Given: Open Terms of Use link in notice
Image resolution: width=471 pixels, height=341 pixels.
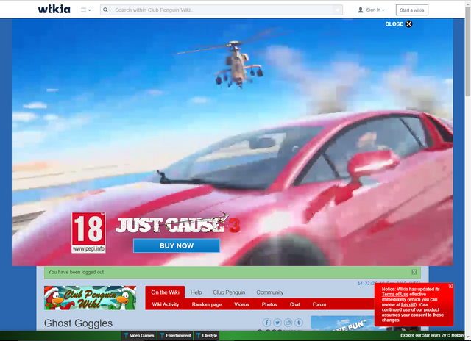Looking at the screenshot, I should coord(395,294).
